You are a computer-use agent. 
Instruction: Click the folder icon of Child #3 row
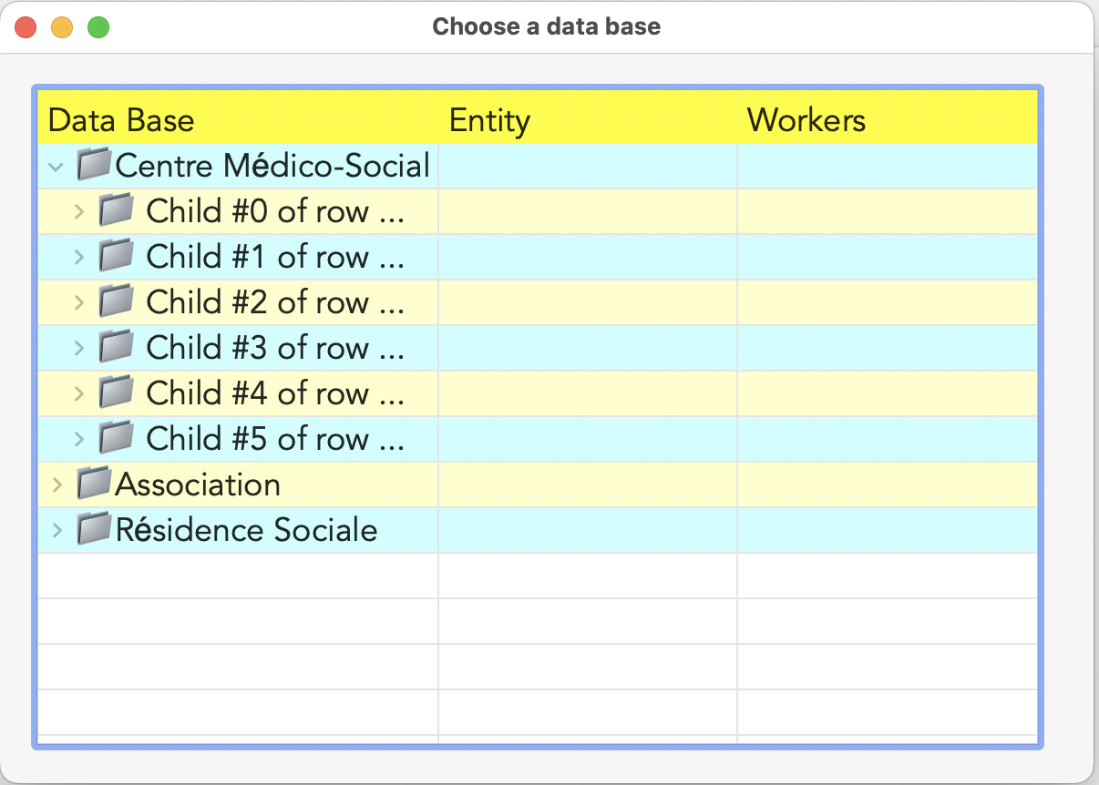[117, 347]
